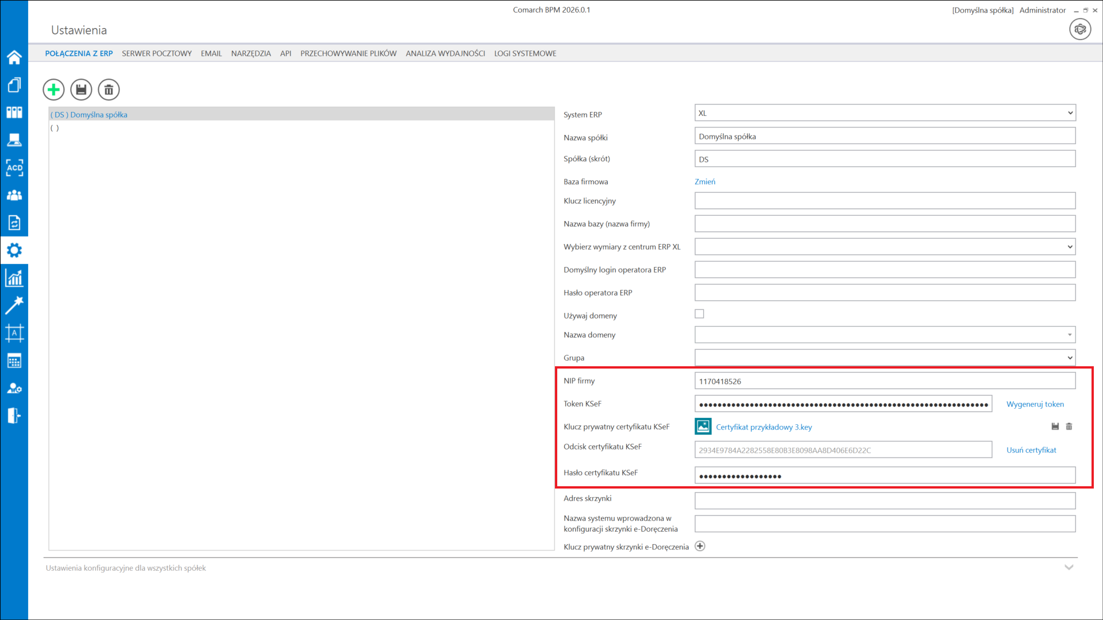Click the green add company button
This screenshot has width=1103, height=620.
pos(53,90)
